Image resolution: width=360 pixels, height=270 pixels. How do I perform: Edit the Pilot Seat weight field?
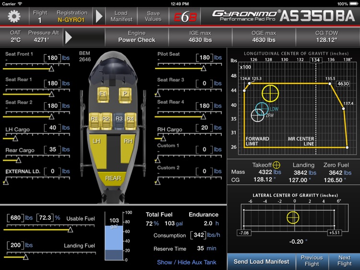(204, 58)
